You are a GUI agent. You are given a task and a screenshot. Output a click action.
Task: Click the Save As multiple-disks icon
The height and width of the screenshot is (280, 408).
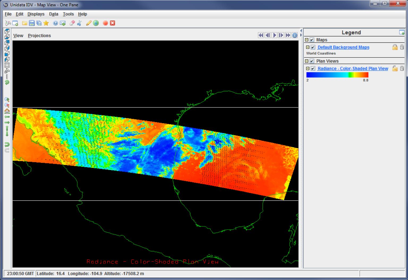pyautogui.click(x=39, y=23)
